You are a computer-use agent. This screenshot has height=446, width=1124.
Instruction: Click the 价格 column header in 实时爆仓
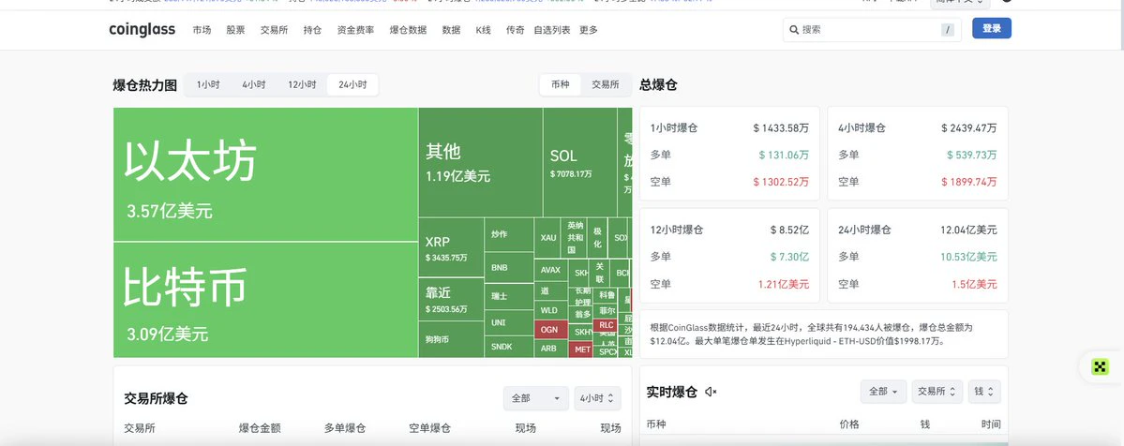848,424
